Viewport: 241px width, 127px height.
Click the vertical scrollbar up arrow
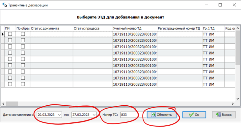[238, 28]
